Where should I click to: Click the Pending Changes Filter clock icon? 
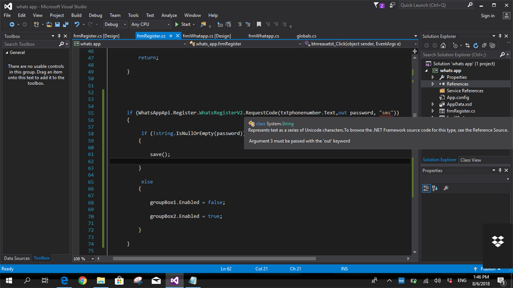tap(455, 46)
